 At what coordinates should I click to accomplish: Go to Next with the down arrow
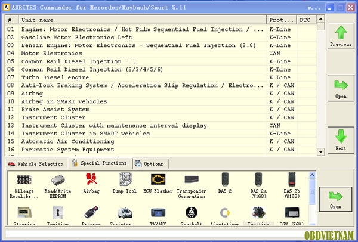(x=341, y=140)
